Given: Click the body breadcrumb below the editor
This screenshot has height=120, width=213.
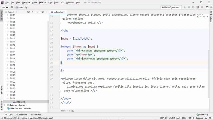Looking at the screenshot, I should pos(72,111).
